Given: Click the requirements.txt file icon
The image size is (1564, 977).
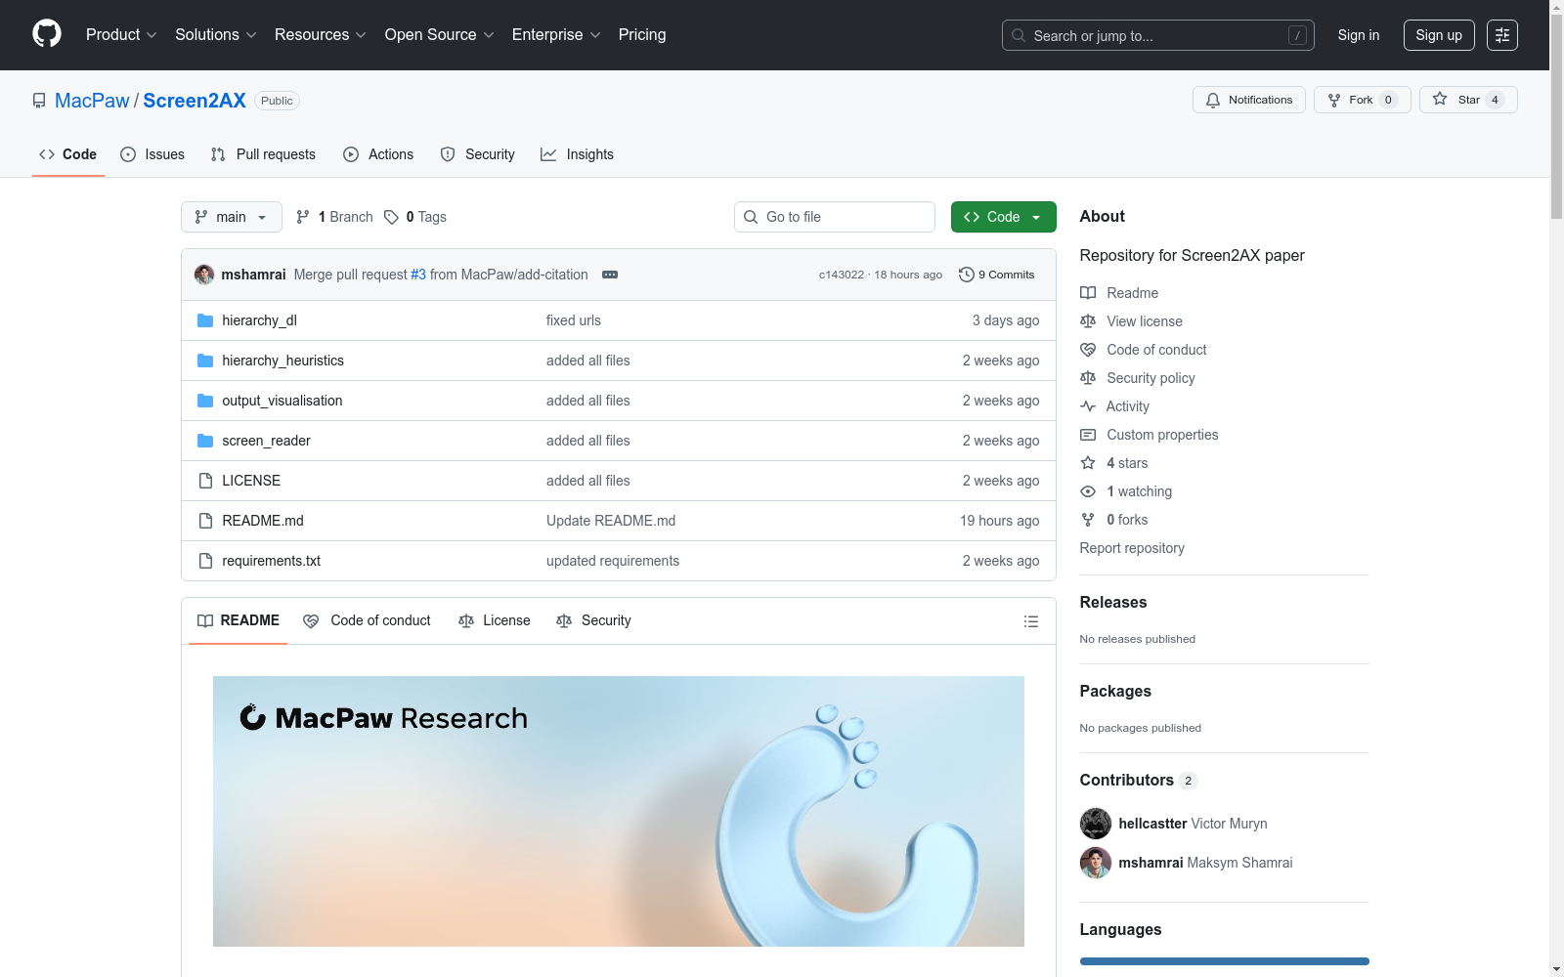Looking at the screenshot, I should tap(205, 561).
